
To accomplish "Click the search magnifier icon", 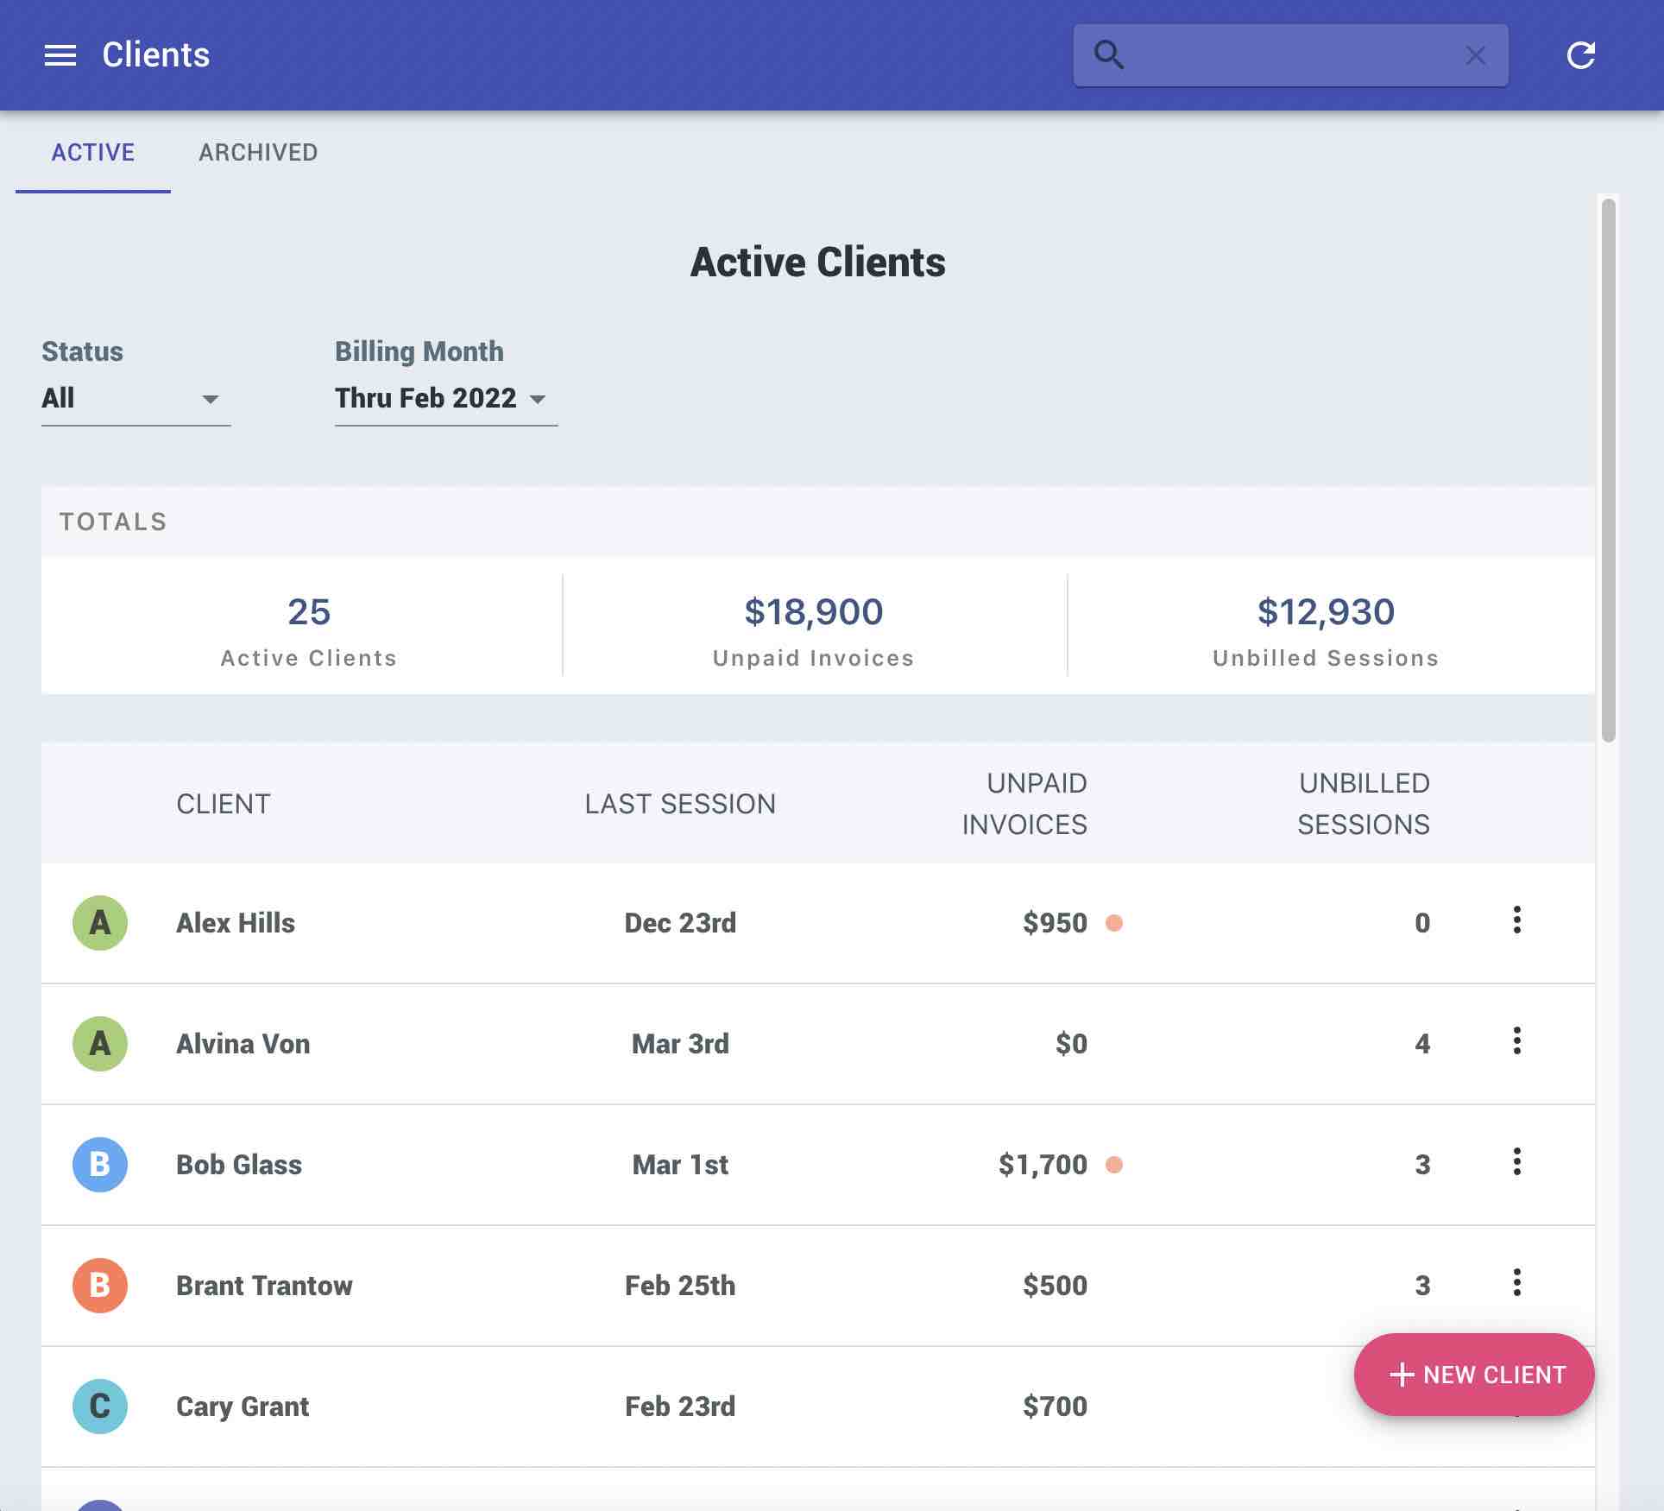I will coord(1111,54).
